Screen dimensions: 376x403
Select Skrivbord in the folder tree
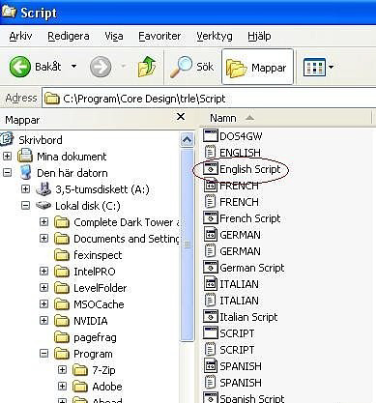point(41,140)
